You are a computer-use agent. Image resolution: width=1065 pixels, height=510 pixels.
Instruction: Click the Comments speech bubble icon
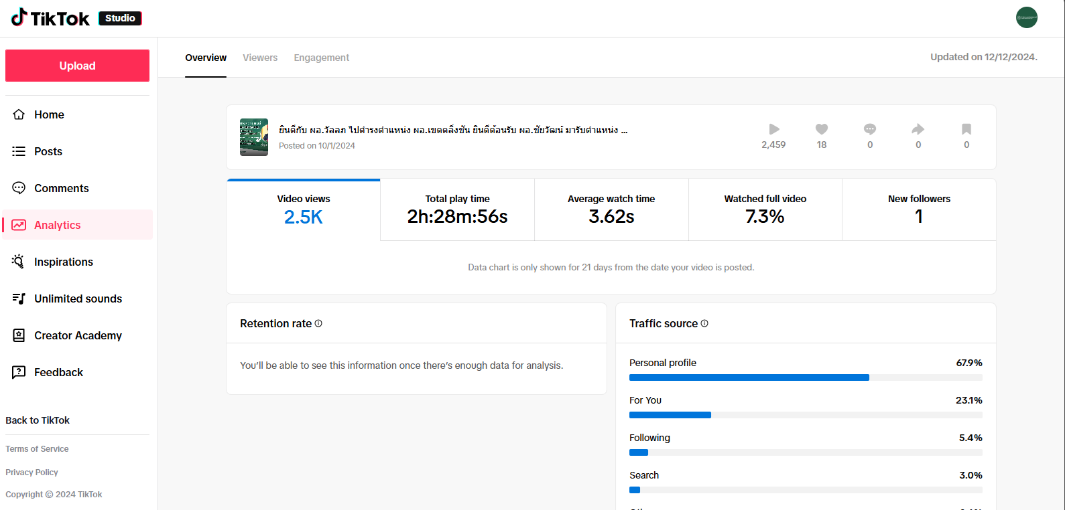19,188
